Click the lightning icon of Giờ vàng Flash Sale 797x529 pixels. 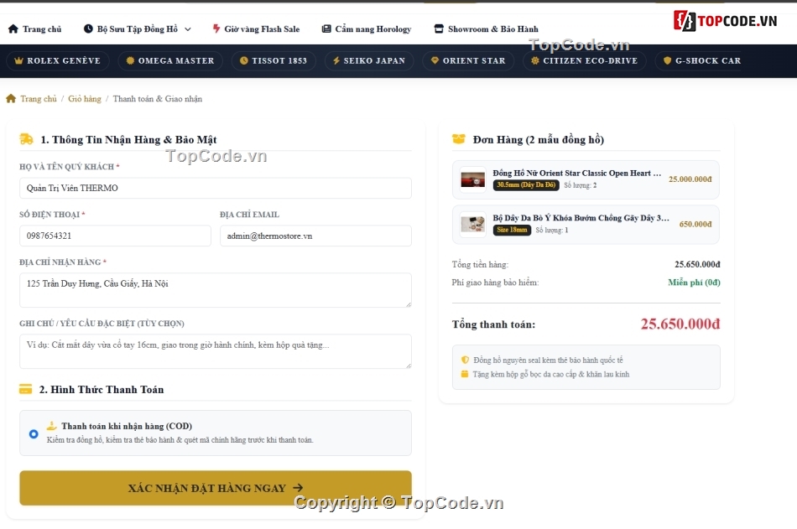[x=216, y=29]
